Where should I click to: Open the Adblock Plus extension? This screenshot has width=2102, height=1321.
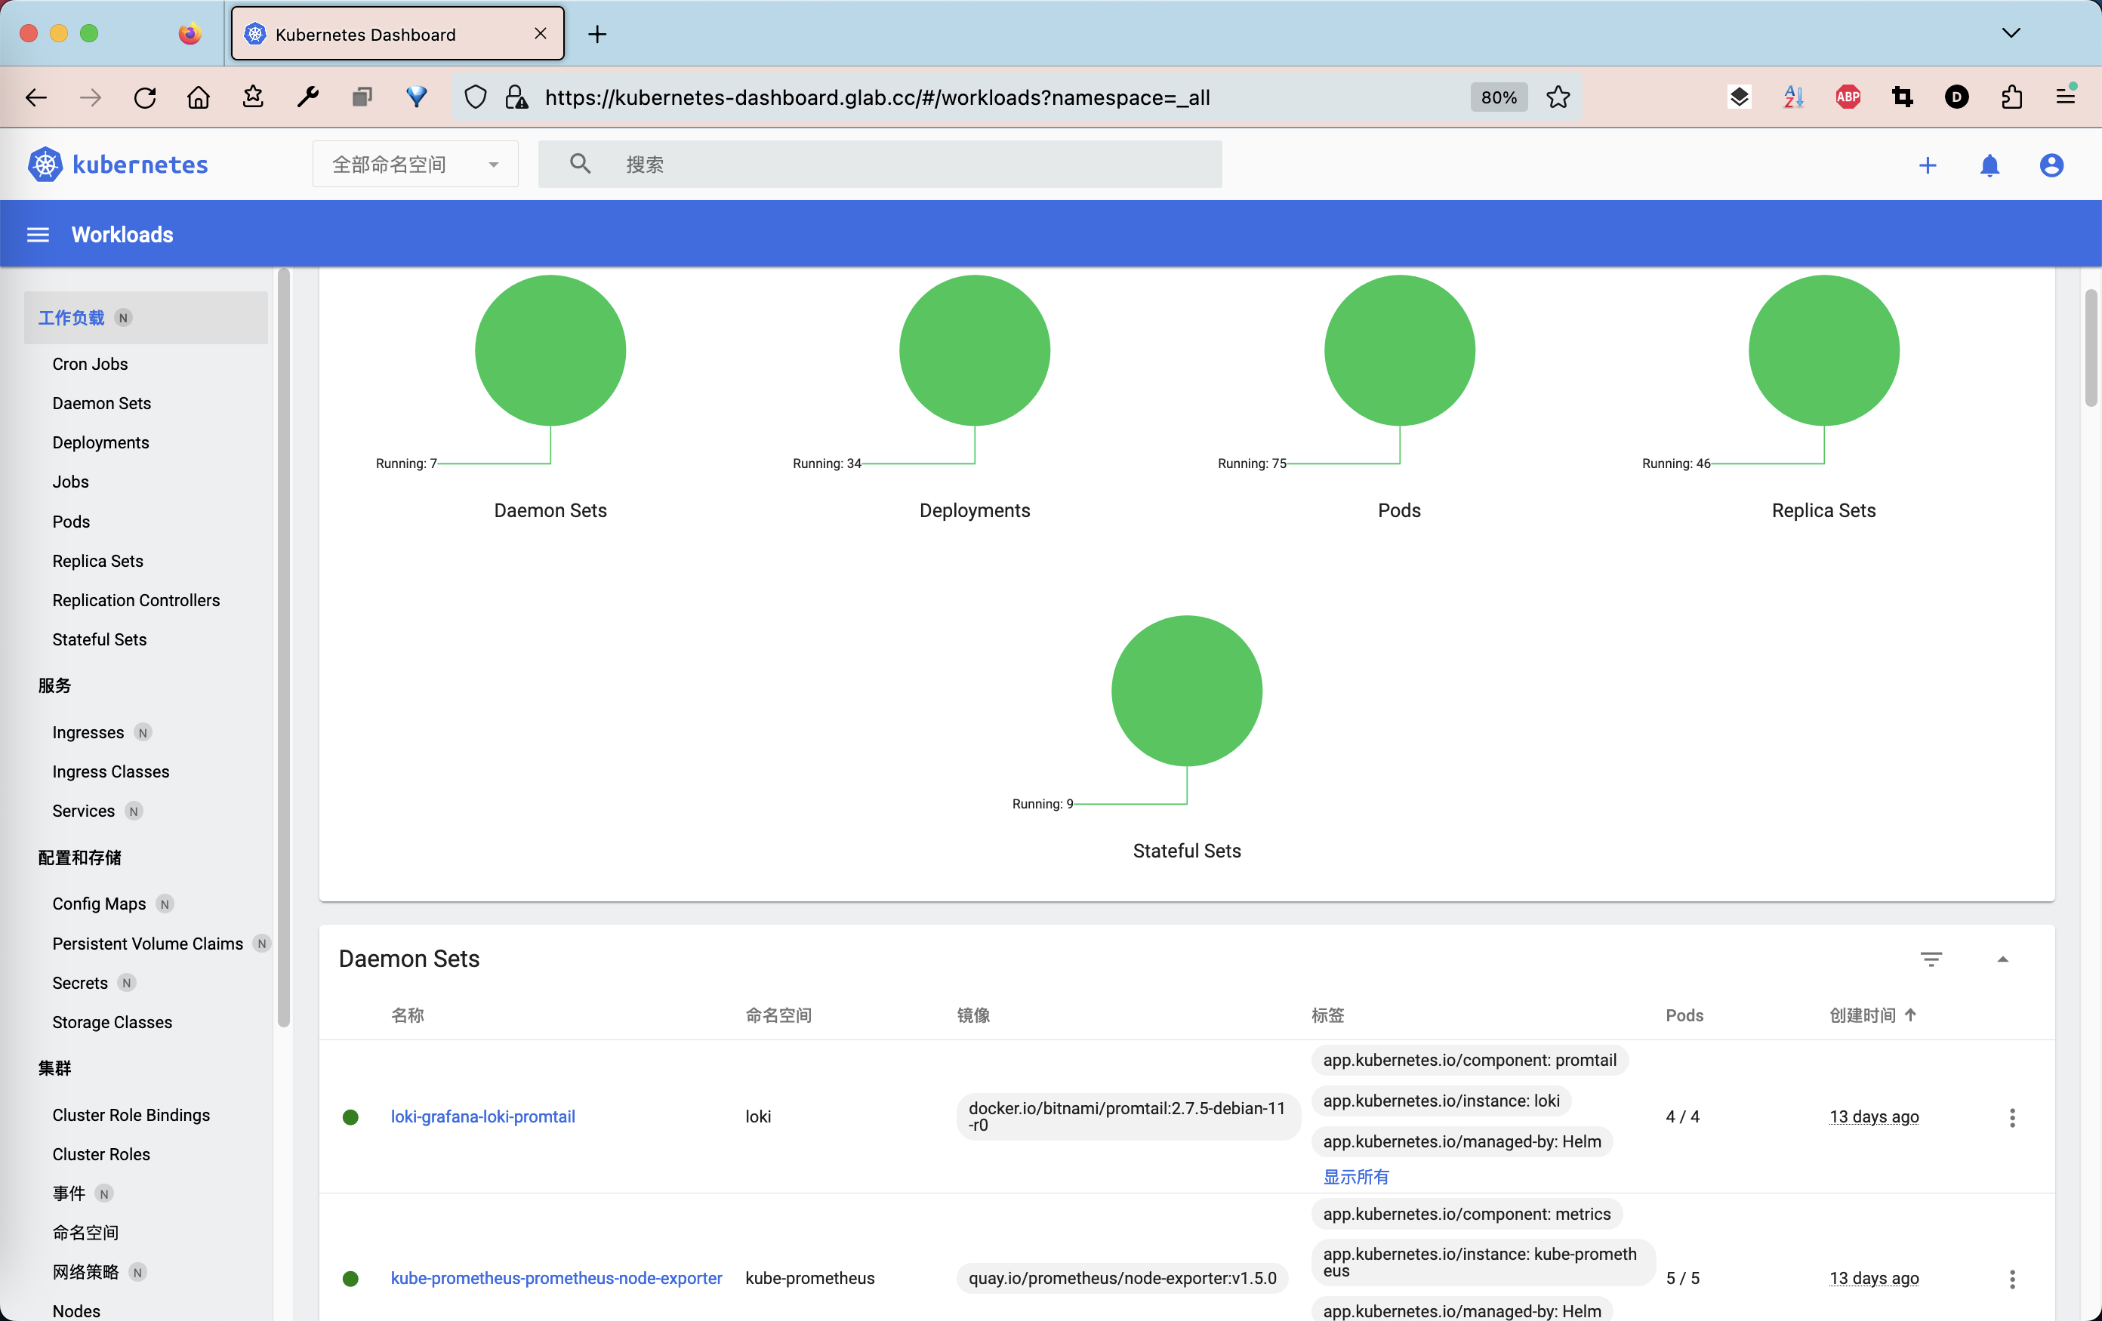coord(1848,97)
